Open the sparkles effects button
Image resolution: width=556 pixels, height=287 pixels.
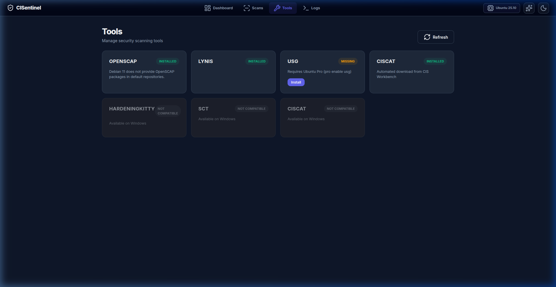pyautogui.click(x=529, y=8)
